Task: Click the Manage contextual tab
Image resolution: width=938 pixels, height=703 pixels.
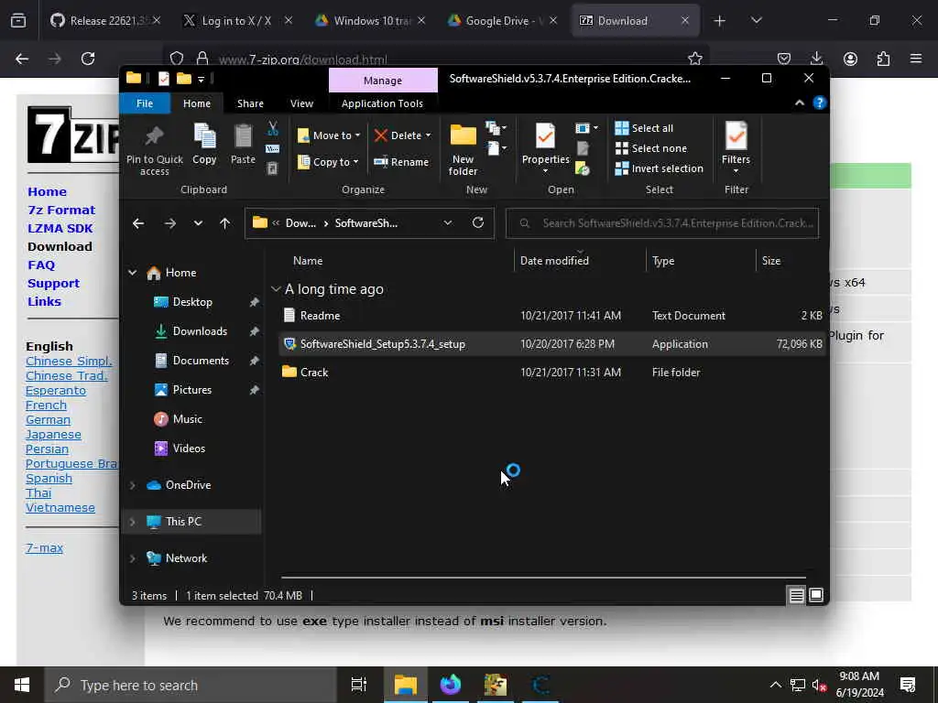Action: tap(383, 81)
